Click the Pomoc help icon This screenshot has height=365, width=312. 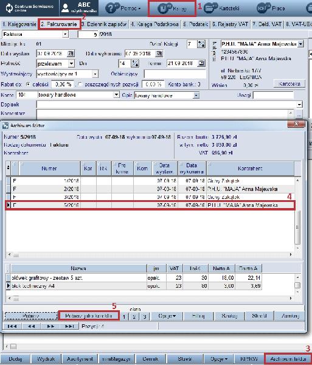click(x=112, y=9)
